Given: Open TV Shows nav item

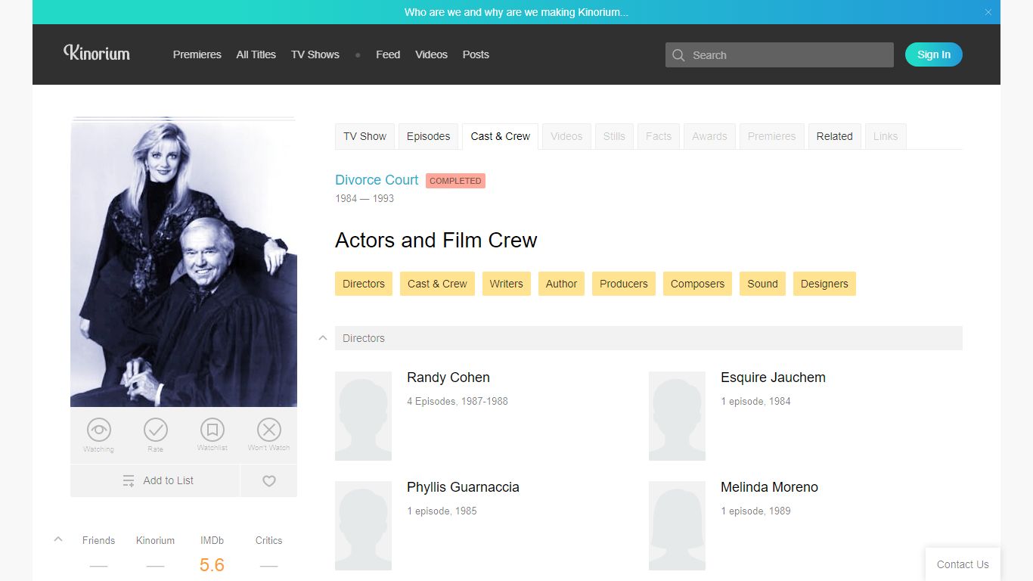Looking at the screenshot, I should click(x=315, y=54).
